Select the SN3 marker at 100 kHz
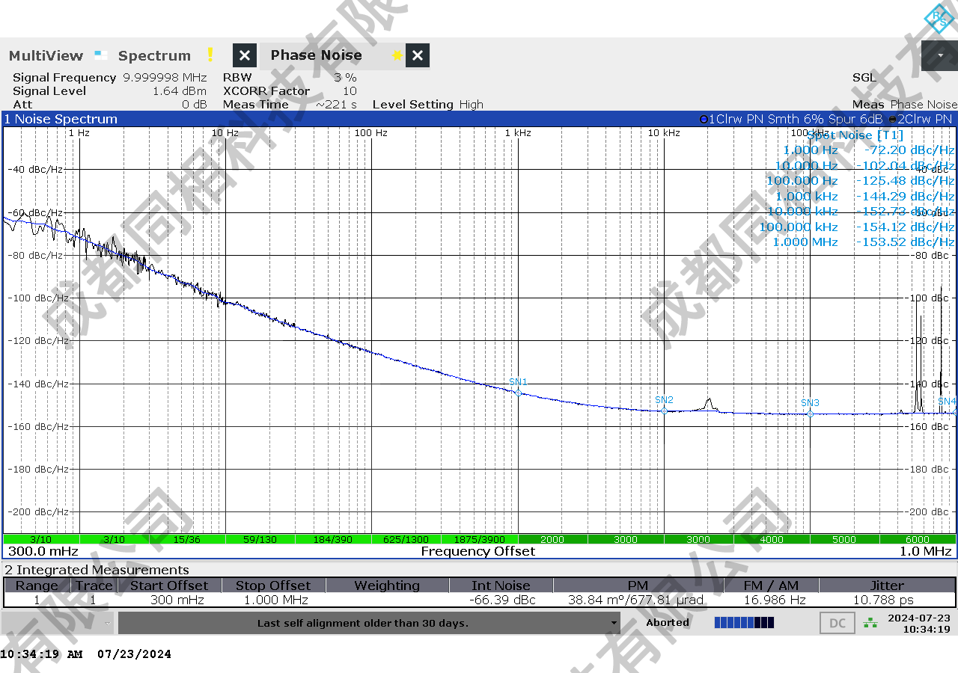The height and width of the screenshot is (673, 958). [x=810, y=413]
